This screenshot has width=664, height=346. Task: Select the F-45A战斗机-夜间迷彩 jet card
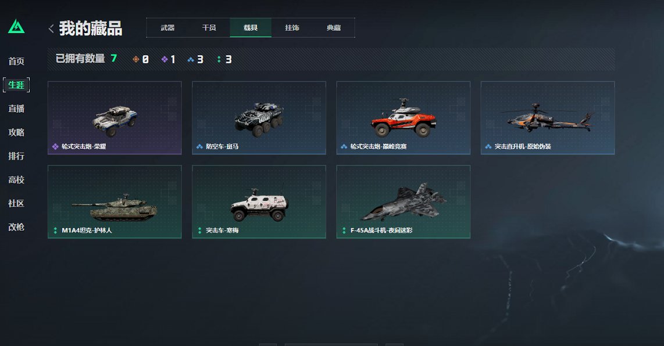[x=403, y=202]
